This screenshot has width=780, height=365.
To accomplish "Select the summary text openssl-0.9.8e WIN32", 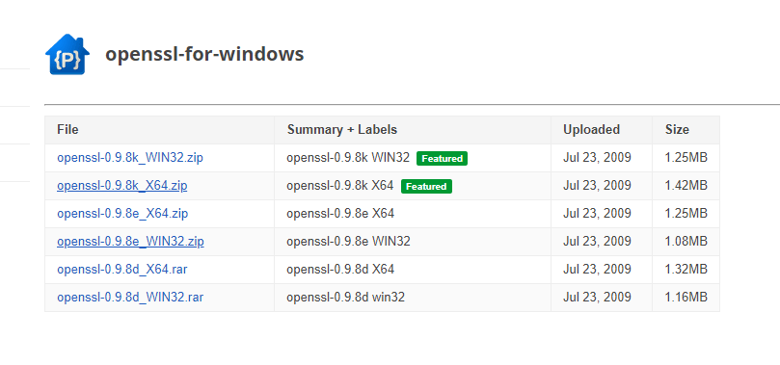I will coord(348,242).
